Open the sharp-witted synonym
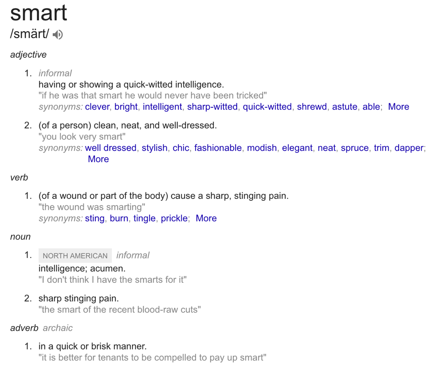Viewport: 432px width, 365px height. pos(212,107)
